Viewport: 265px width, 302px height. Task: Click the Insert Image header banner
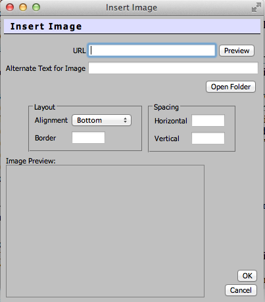[x=132, y=26]
